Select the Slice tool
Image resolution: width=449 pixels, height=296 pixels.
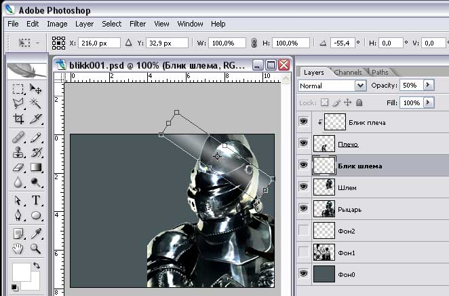tap(36, 118)
